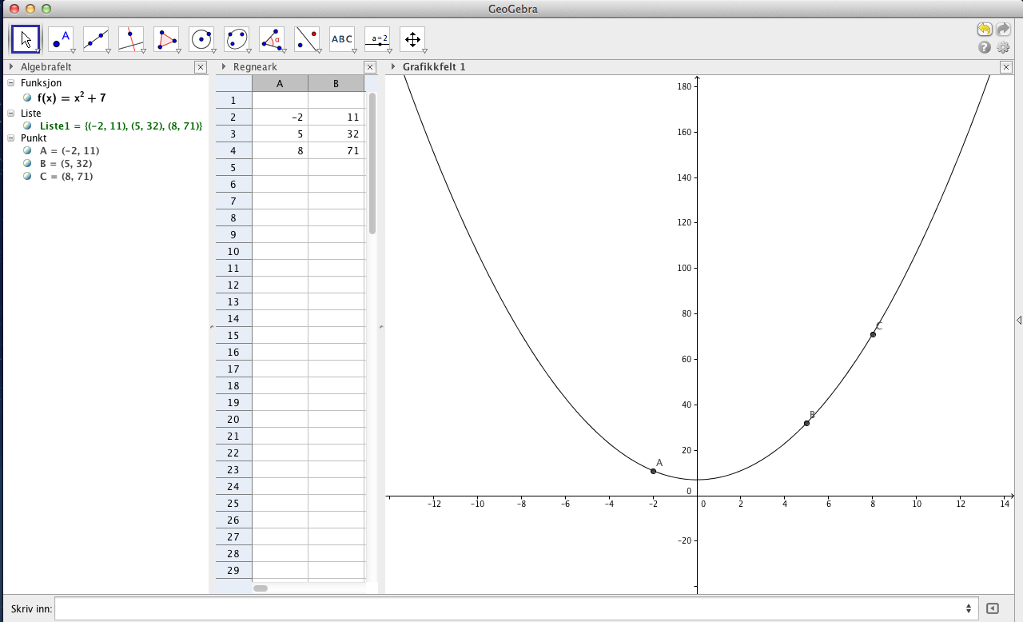Open the Skriv inn input history dropdown

point(969,608)
